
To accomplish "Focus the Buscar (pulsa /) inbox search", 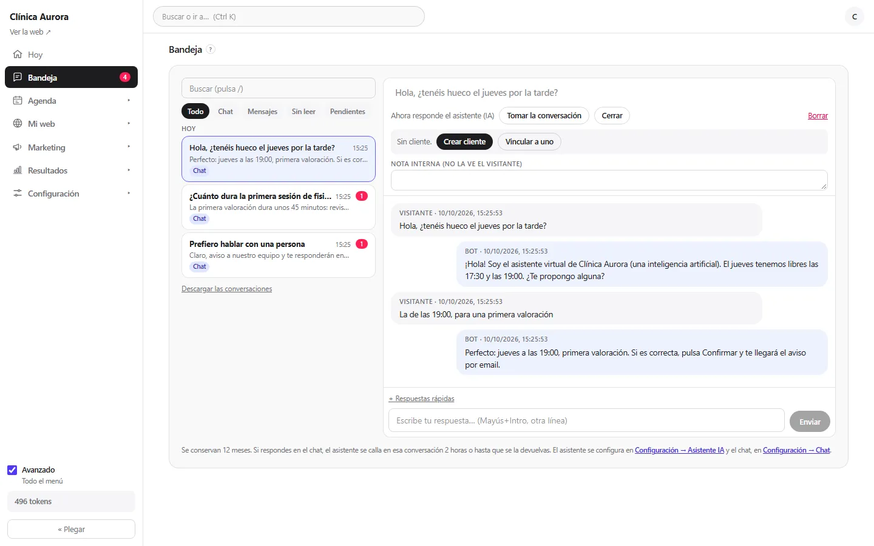I will (x=279, y=89).
